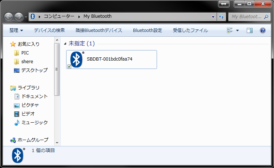Viewport: 274px width, 168px height.
Task: Click the shere folder icon
Action: [16, 62]
